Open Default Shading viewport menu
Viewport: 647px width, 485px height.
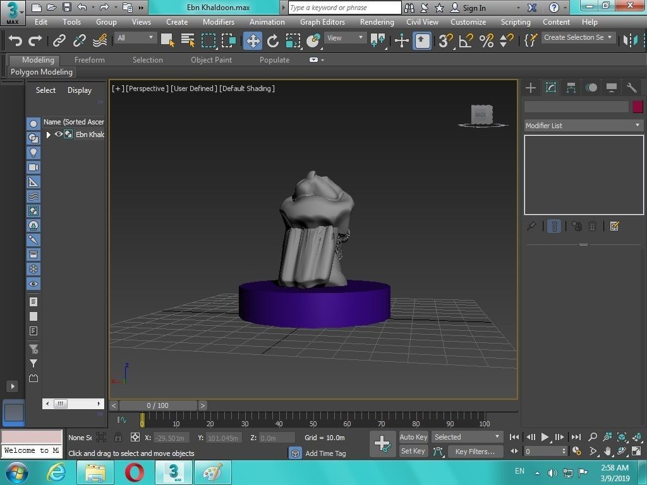click(x=247, y=88)
